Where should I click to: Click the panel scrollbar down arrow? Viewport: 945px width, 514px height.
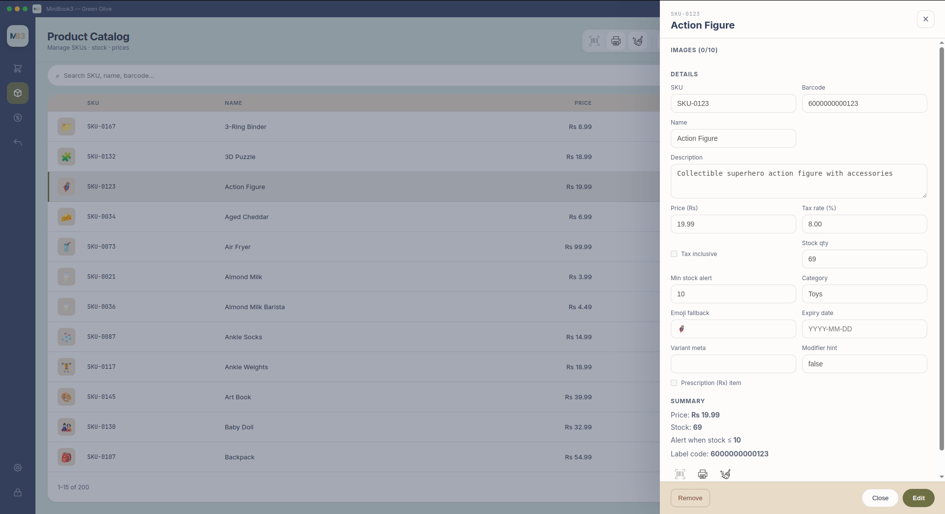(942, 477)
